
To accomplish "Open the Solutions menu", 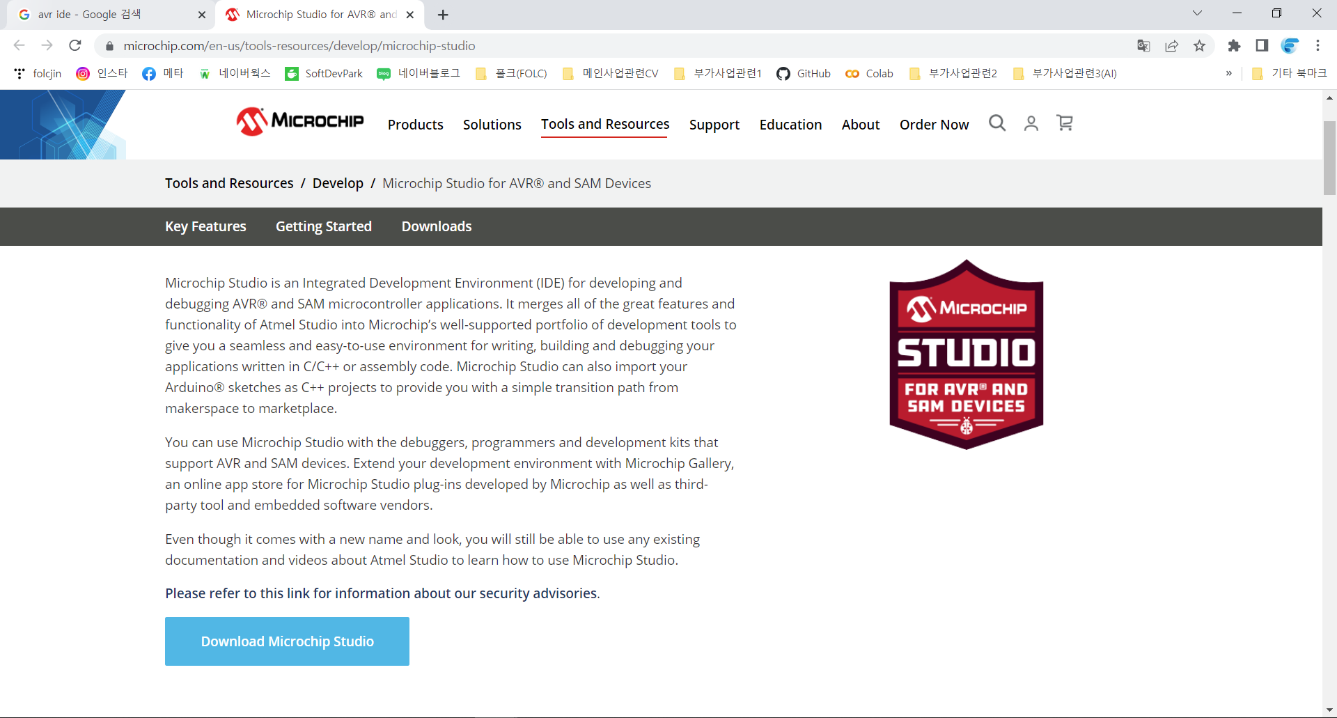I will [x=492, y=125].
